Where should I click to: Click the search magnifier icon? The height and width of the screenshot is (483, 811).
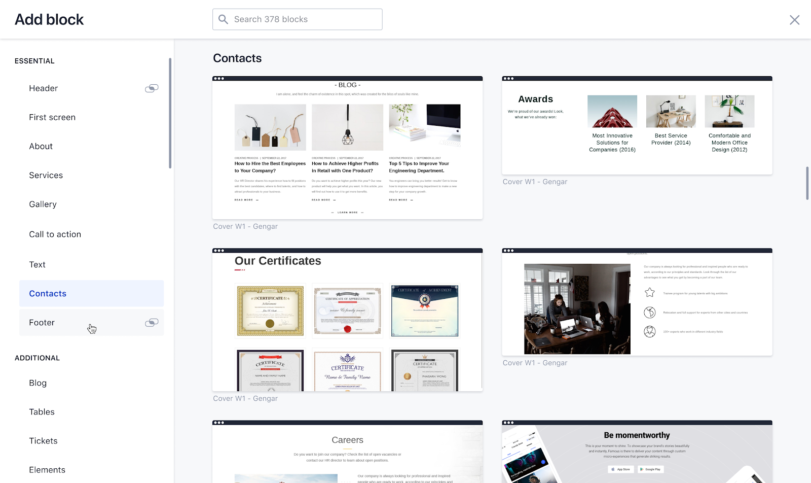223,19
